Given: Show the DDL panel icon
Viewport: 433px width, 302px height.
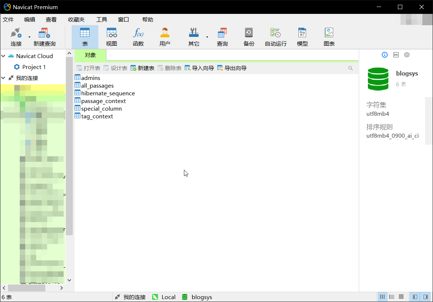Looking at the screenshot, I should 396,55.
